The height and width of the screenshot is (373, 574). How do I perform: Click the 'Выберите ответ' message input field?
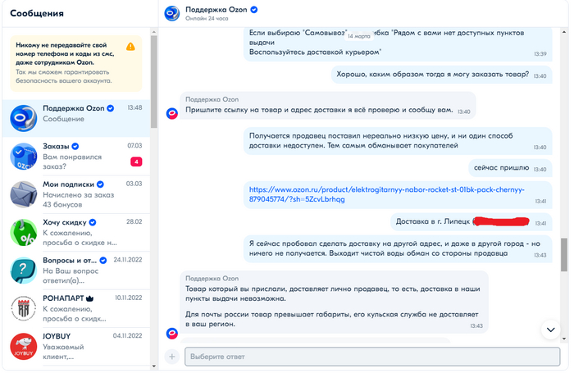(x=372, y=357)
